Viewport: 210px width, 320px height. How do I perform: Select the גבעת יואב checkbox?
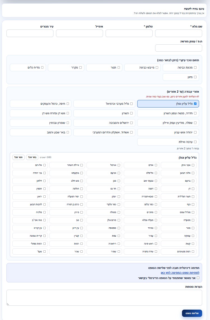click(x=156, y=181)
